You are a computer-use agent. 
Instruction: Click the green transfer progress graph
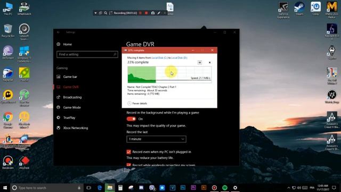tap(169, 75)
